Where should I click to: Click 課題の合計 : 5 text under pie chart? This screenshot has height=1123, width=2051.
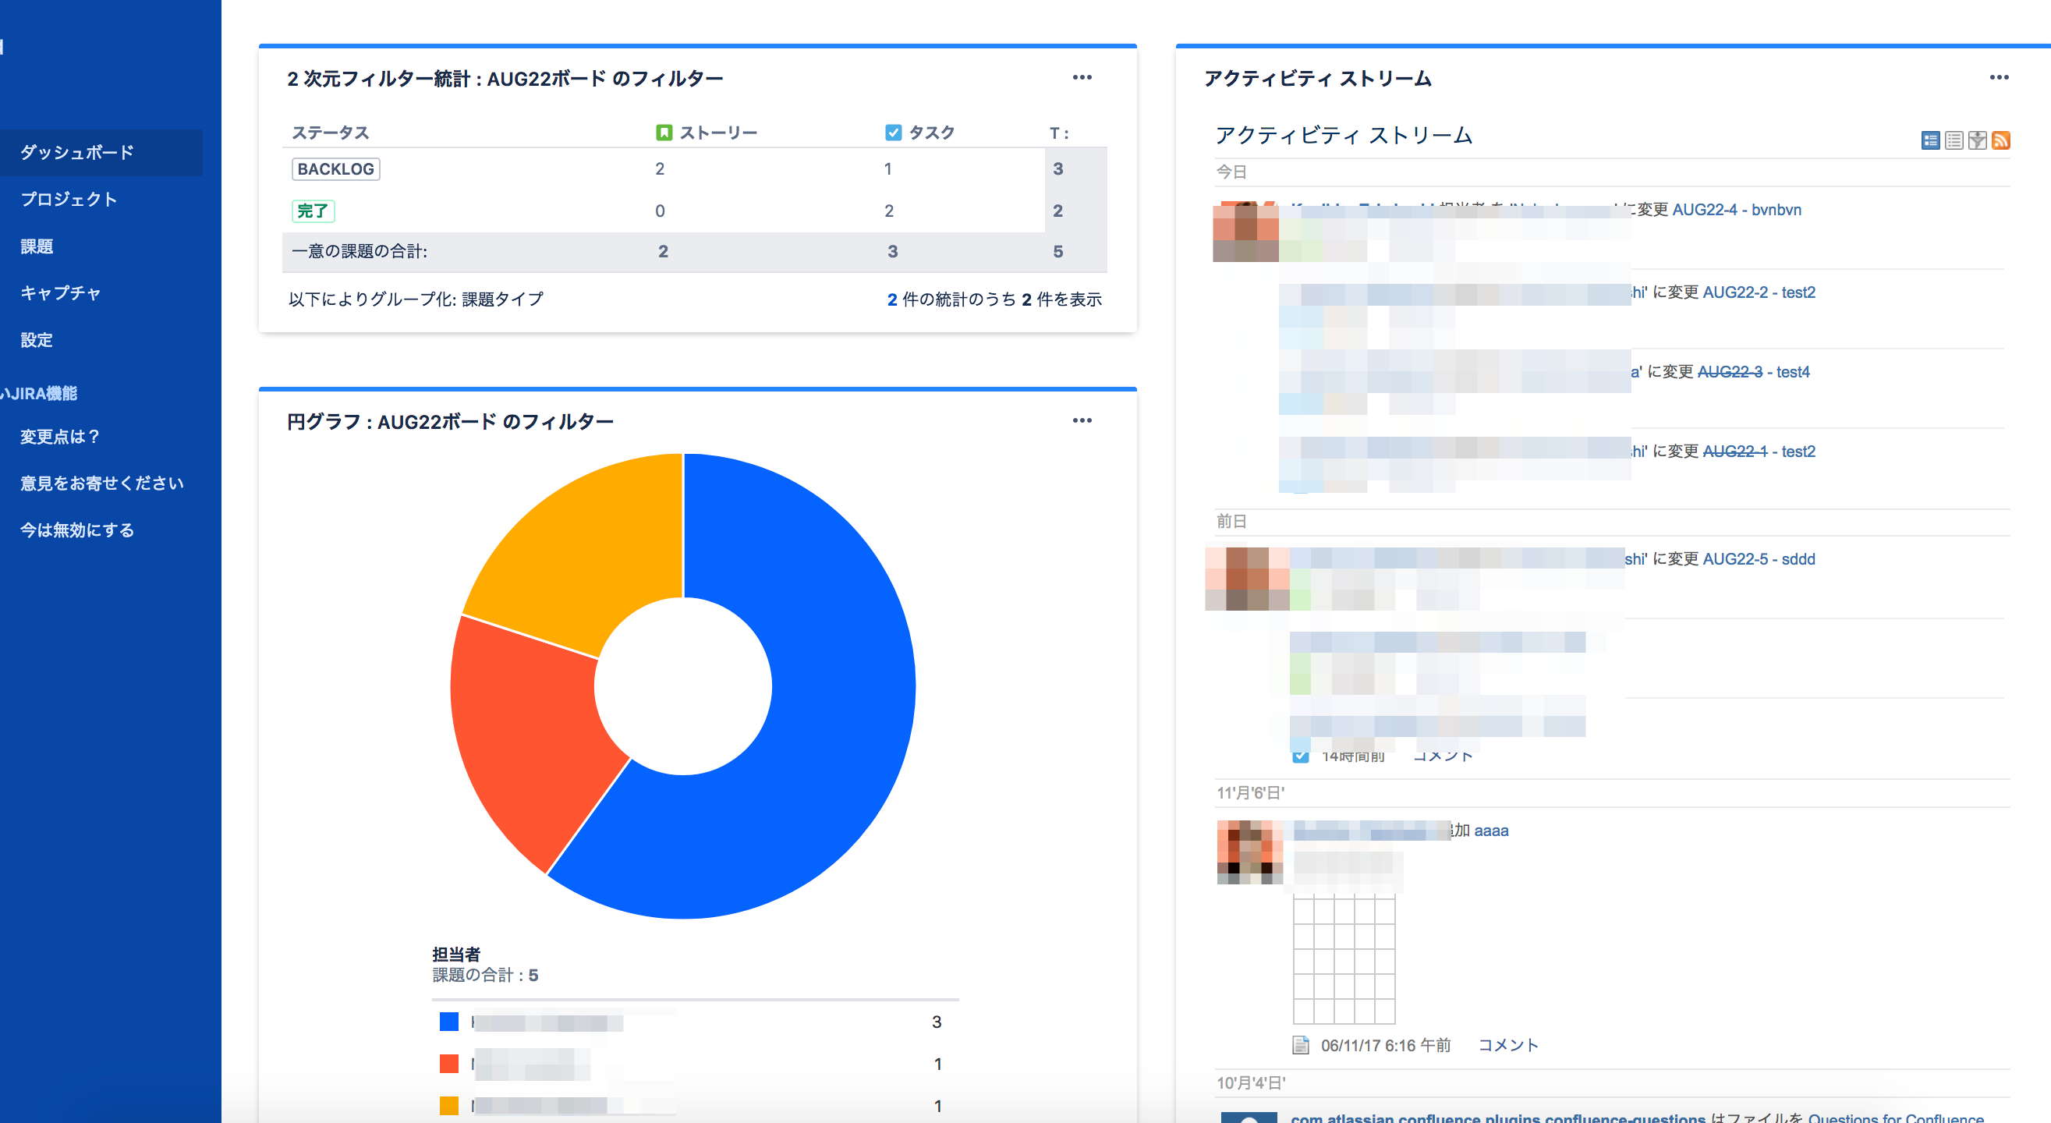(x=485, y=975)
